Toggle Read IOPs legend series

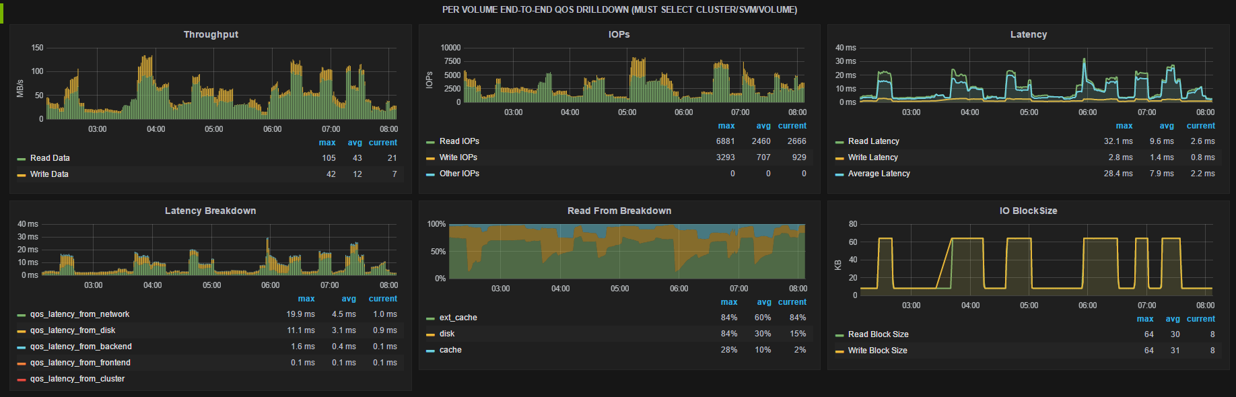click(x=459, y=141)
